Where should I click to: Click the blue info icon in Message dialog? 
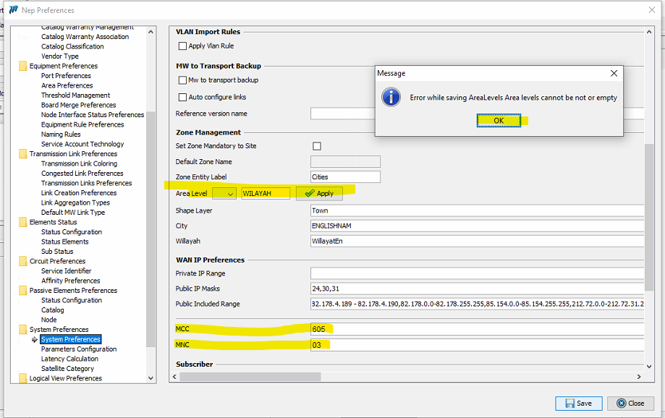pyautogui.click(x=391, y=98)
